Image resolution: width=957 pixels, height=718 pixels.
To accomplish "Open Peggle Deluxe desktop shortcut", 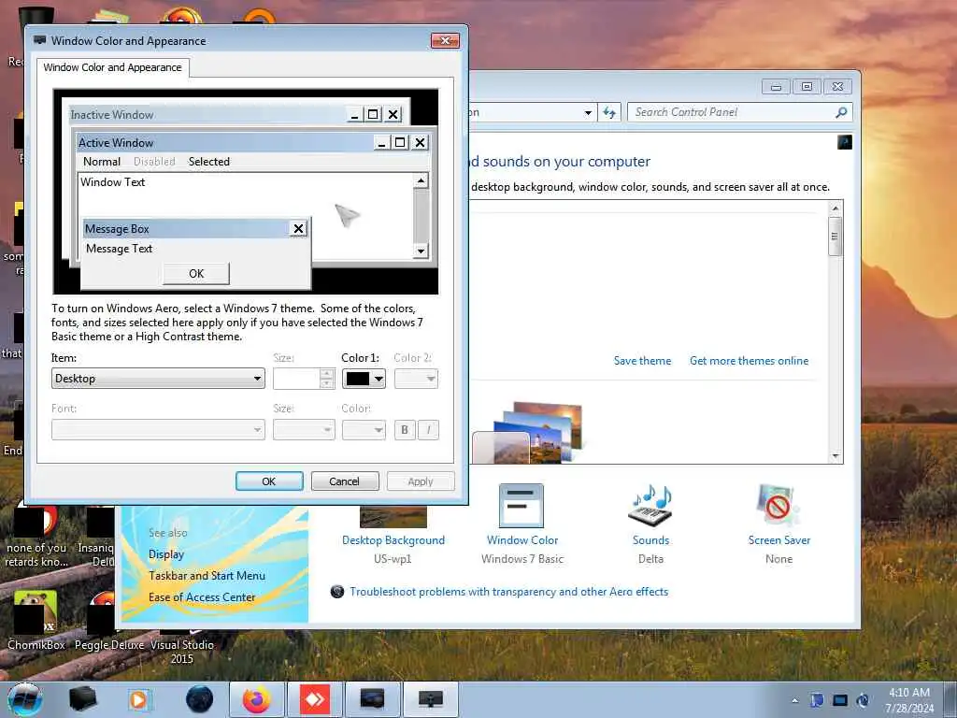I will click(x=108, y=619).
